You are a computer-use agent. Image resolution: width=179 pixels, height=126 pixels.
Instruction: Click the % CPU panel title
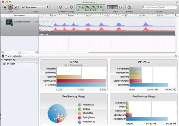tap(74, 62)
